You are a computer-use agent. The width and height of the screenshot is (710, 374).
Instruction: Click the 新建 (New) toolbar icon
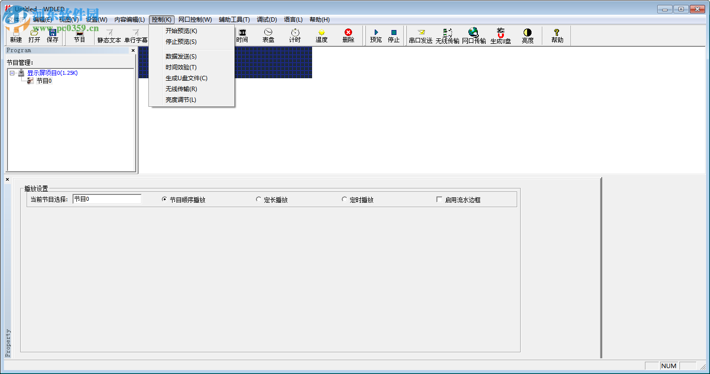pos(16,36)
